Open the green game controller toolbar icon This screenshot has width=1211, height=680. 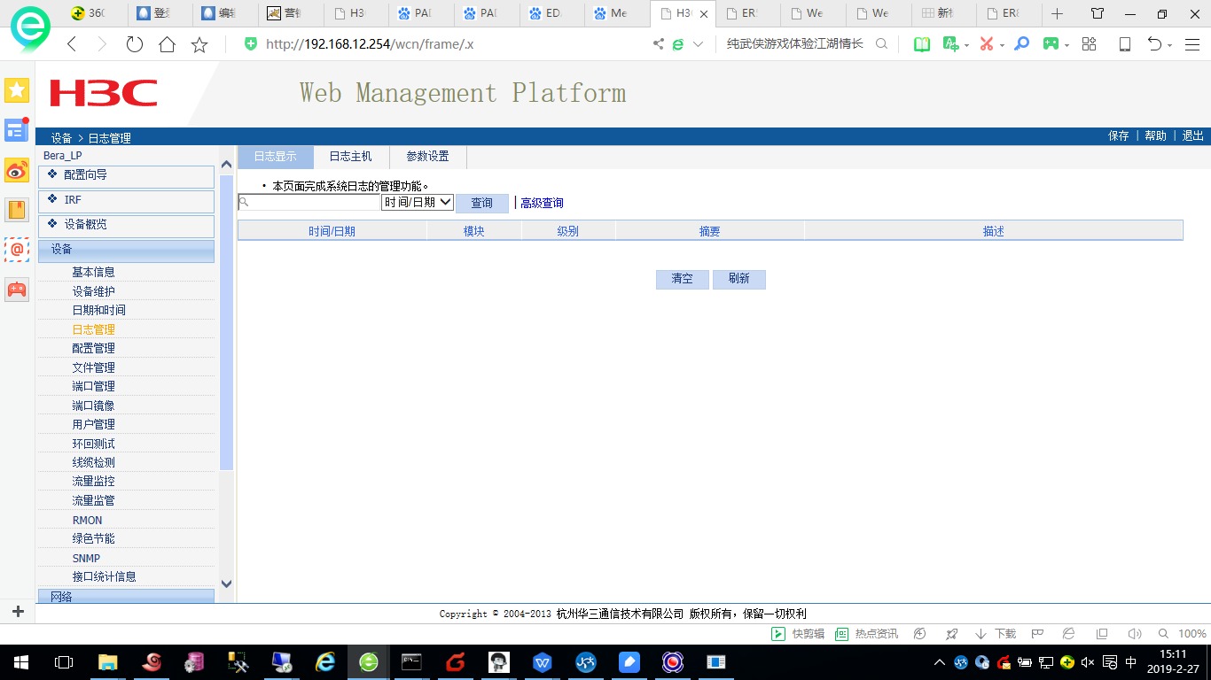(x=1051, y=44)
